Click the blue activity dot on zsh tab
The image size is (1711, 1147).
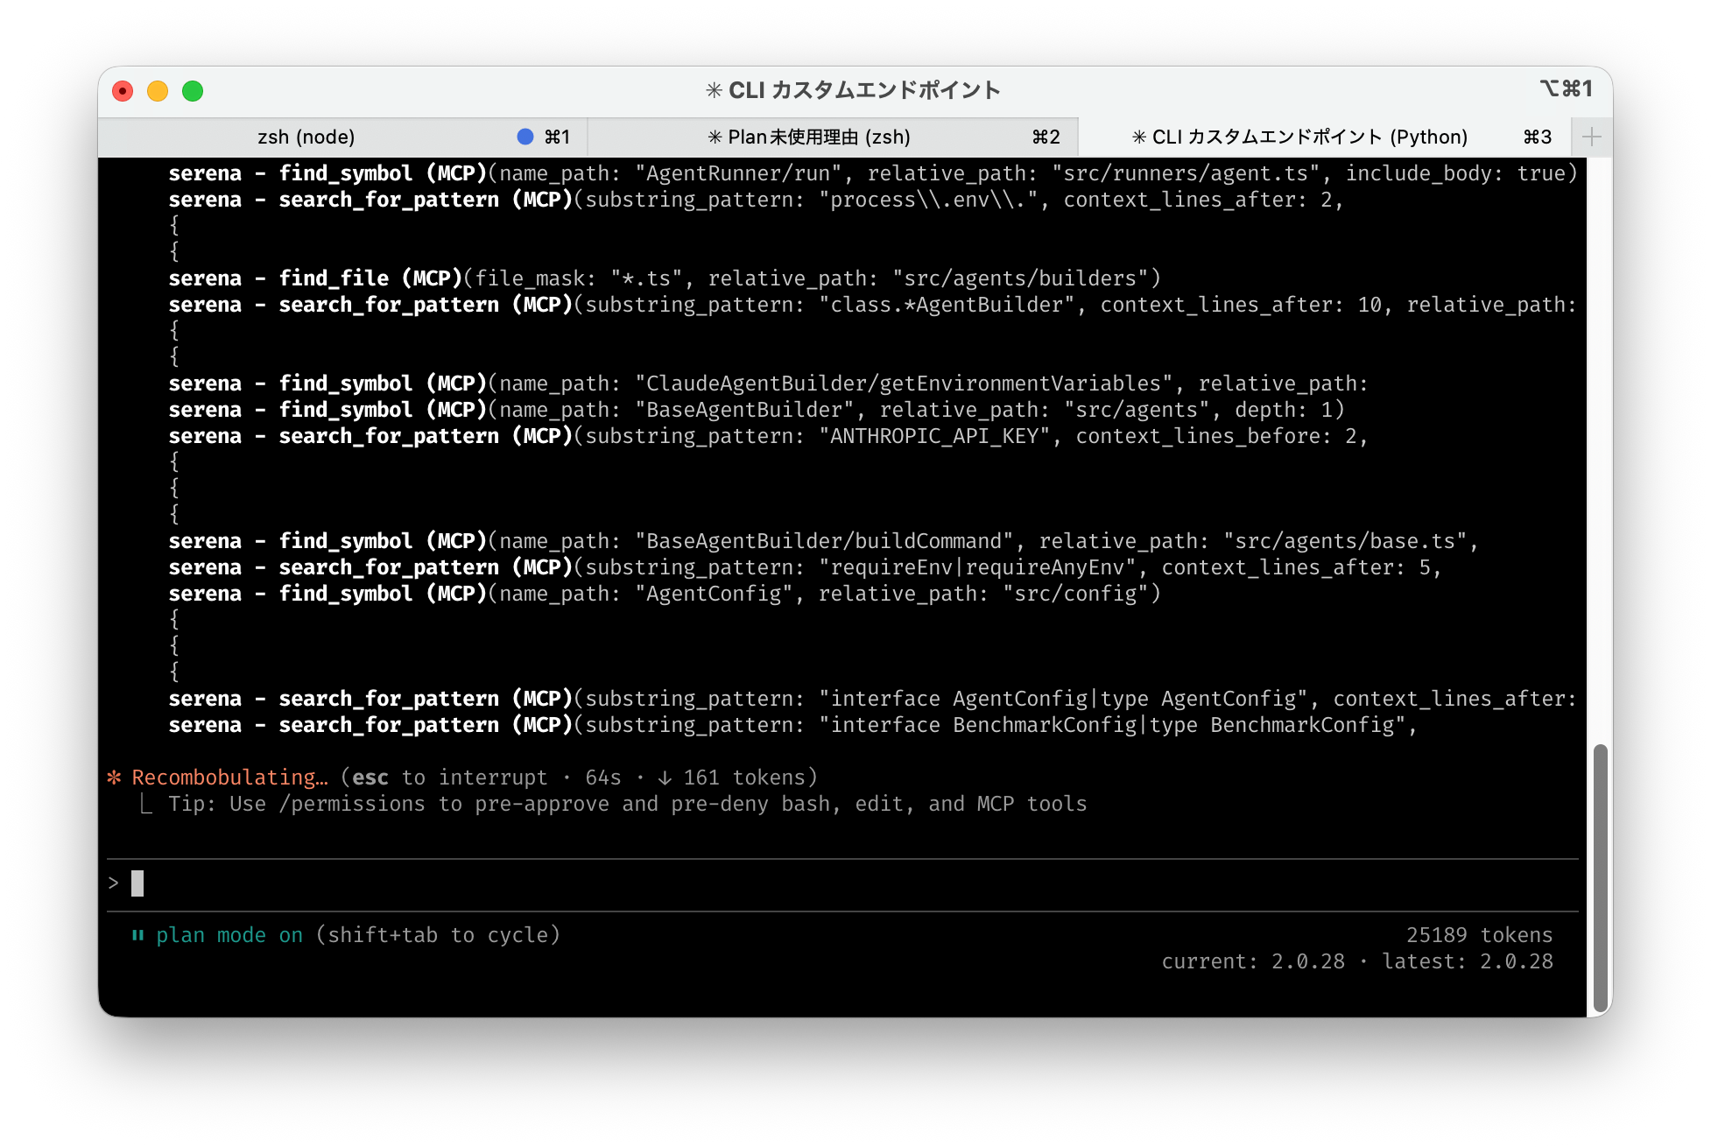pos(525,137)
